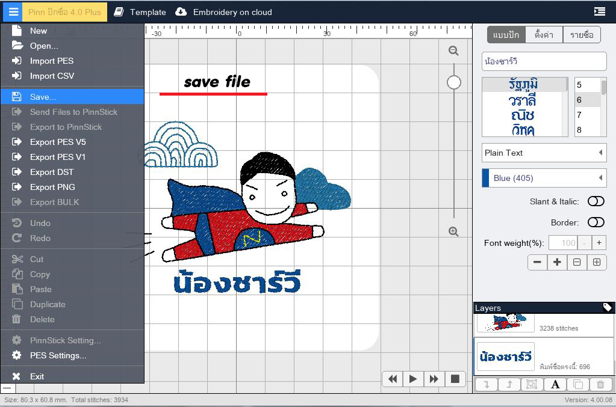This screenshot has width=616, height=407.
Task: Select the น้องชาร์วี text layer thumbnail
Action: coord(506,357)
